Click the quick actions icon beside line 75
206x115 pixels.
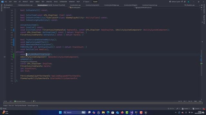(5, 57)
